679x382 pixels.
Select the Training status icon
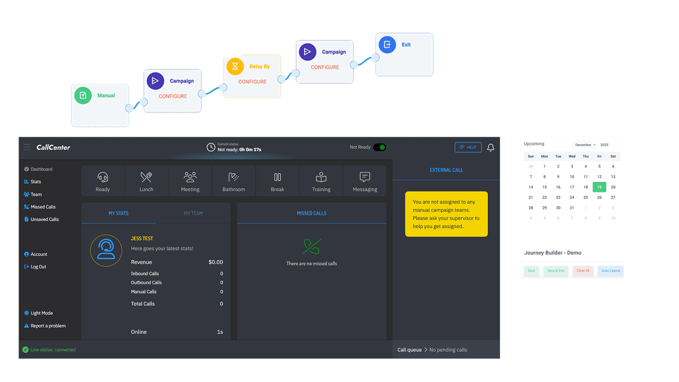coord(321,177)
